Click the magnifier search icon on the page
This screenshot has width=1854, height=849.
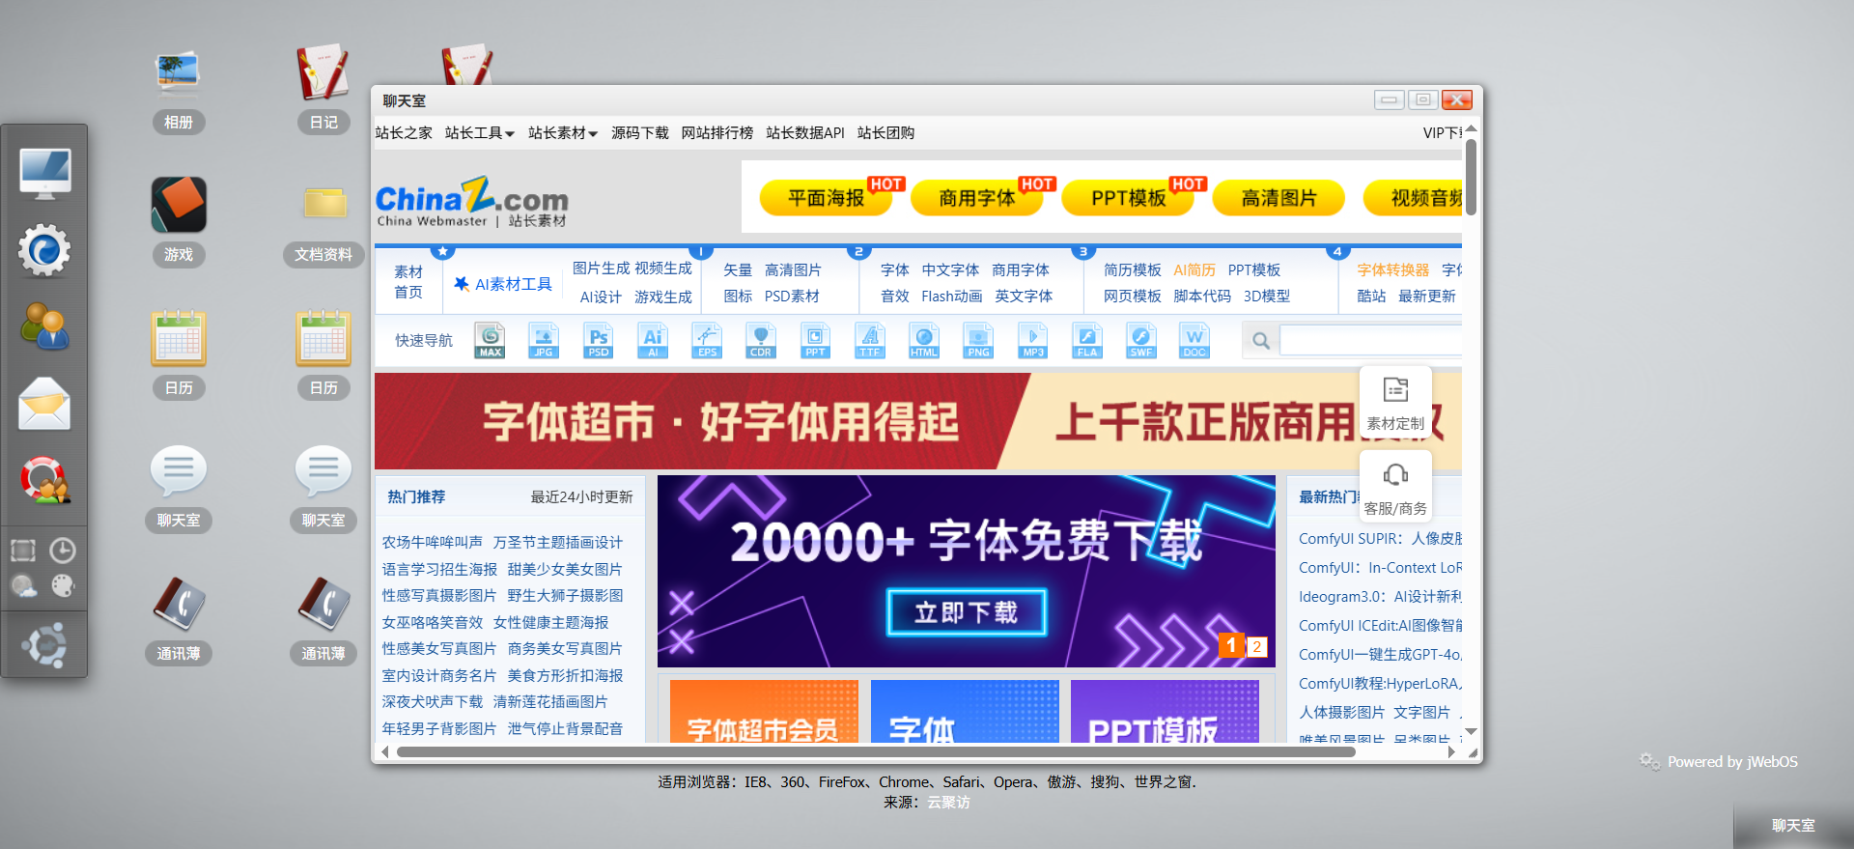[1260, 341]
